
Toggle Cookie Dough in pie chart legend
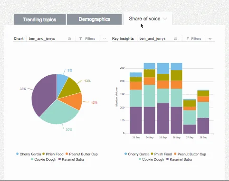point(43,159)
